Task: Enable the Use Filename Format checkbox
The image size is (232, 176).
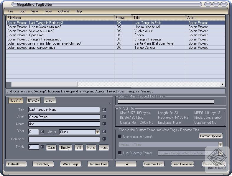Action: 120,136
